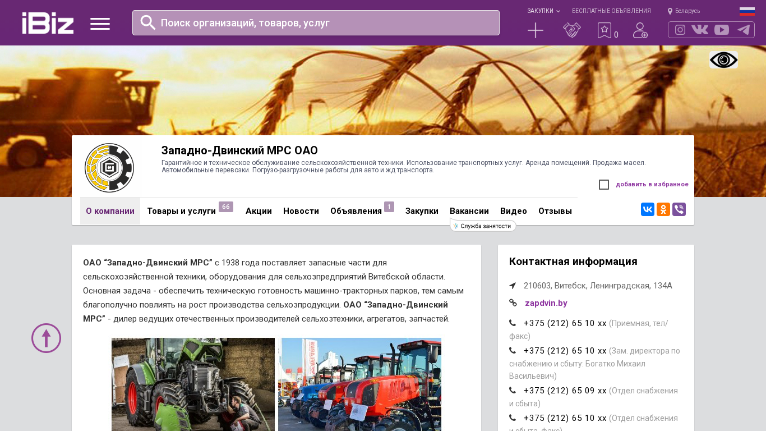Click the '66' badge on Товары и услуги
The height and width of the screenshot is (431, 766).
[226, 207]
